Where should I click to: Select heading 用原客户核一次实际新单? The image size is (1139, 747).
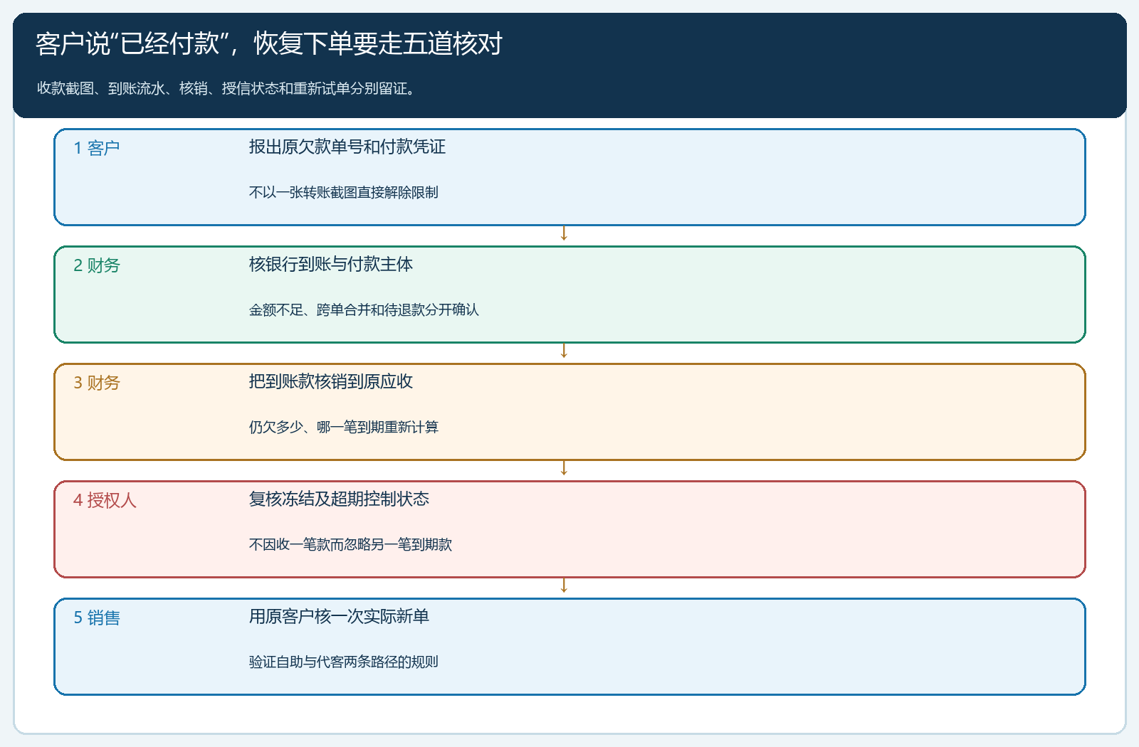pyautogui.click(x=339, y=616)
